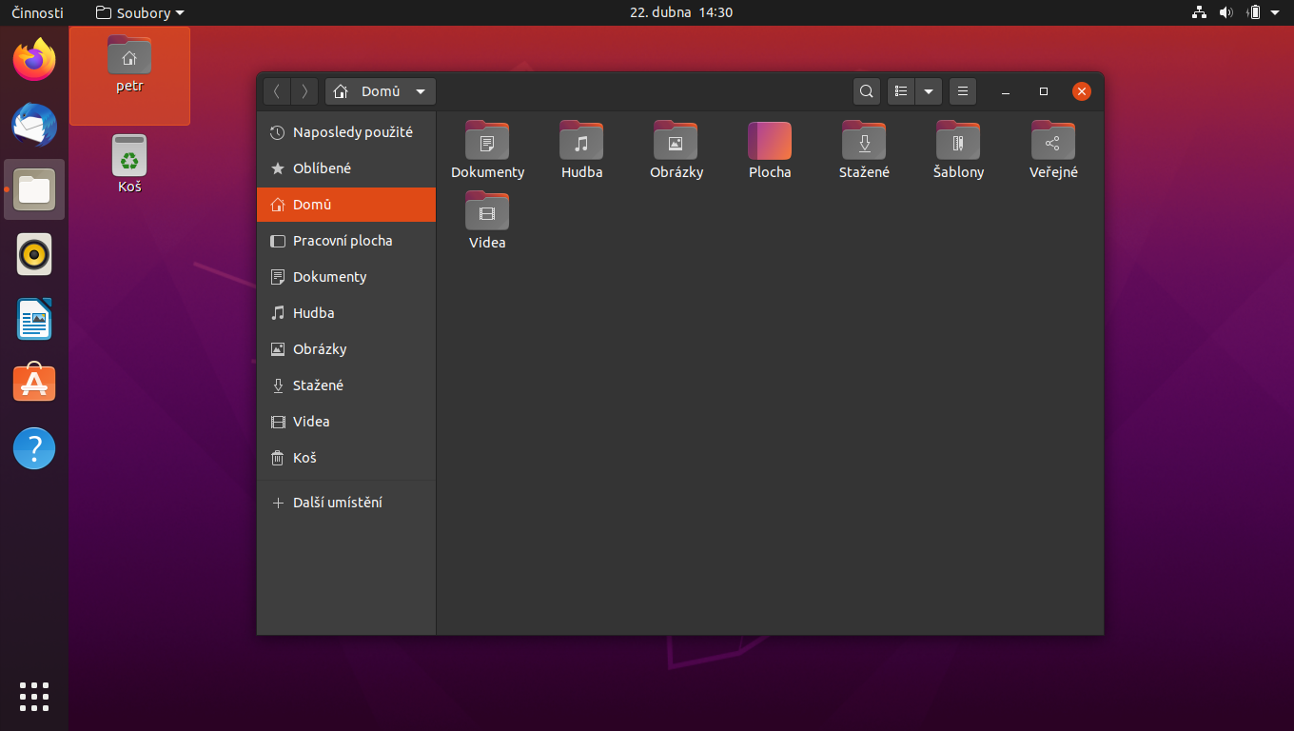Open Help from the dock
This screenshot has width=1294, height=731.
coord(34,448)
